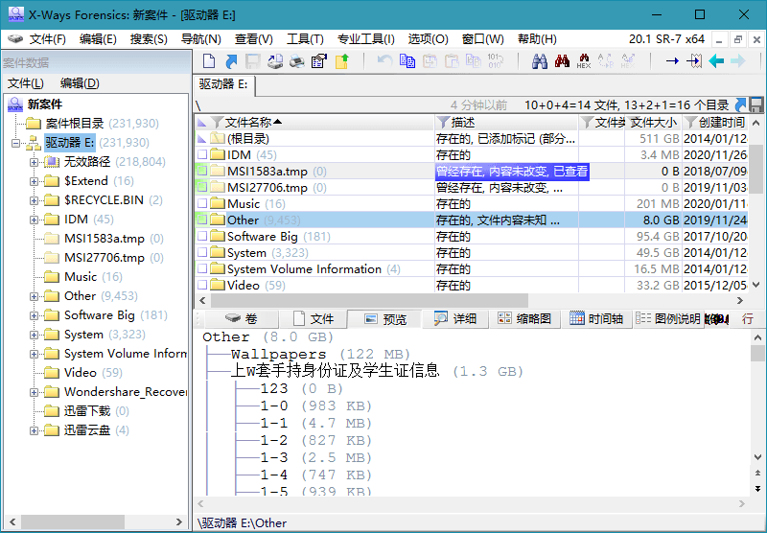Tick the checkbox for the IDM folder
Image resolution: width=767 pixels, height=533 pixels.
click(x=202, y=155)
